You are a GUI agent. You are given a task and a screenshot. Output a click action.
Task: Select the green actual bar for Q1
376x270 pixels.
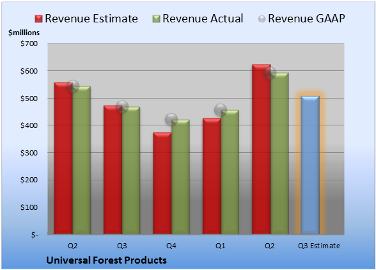(x=230, y=172)
